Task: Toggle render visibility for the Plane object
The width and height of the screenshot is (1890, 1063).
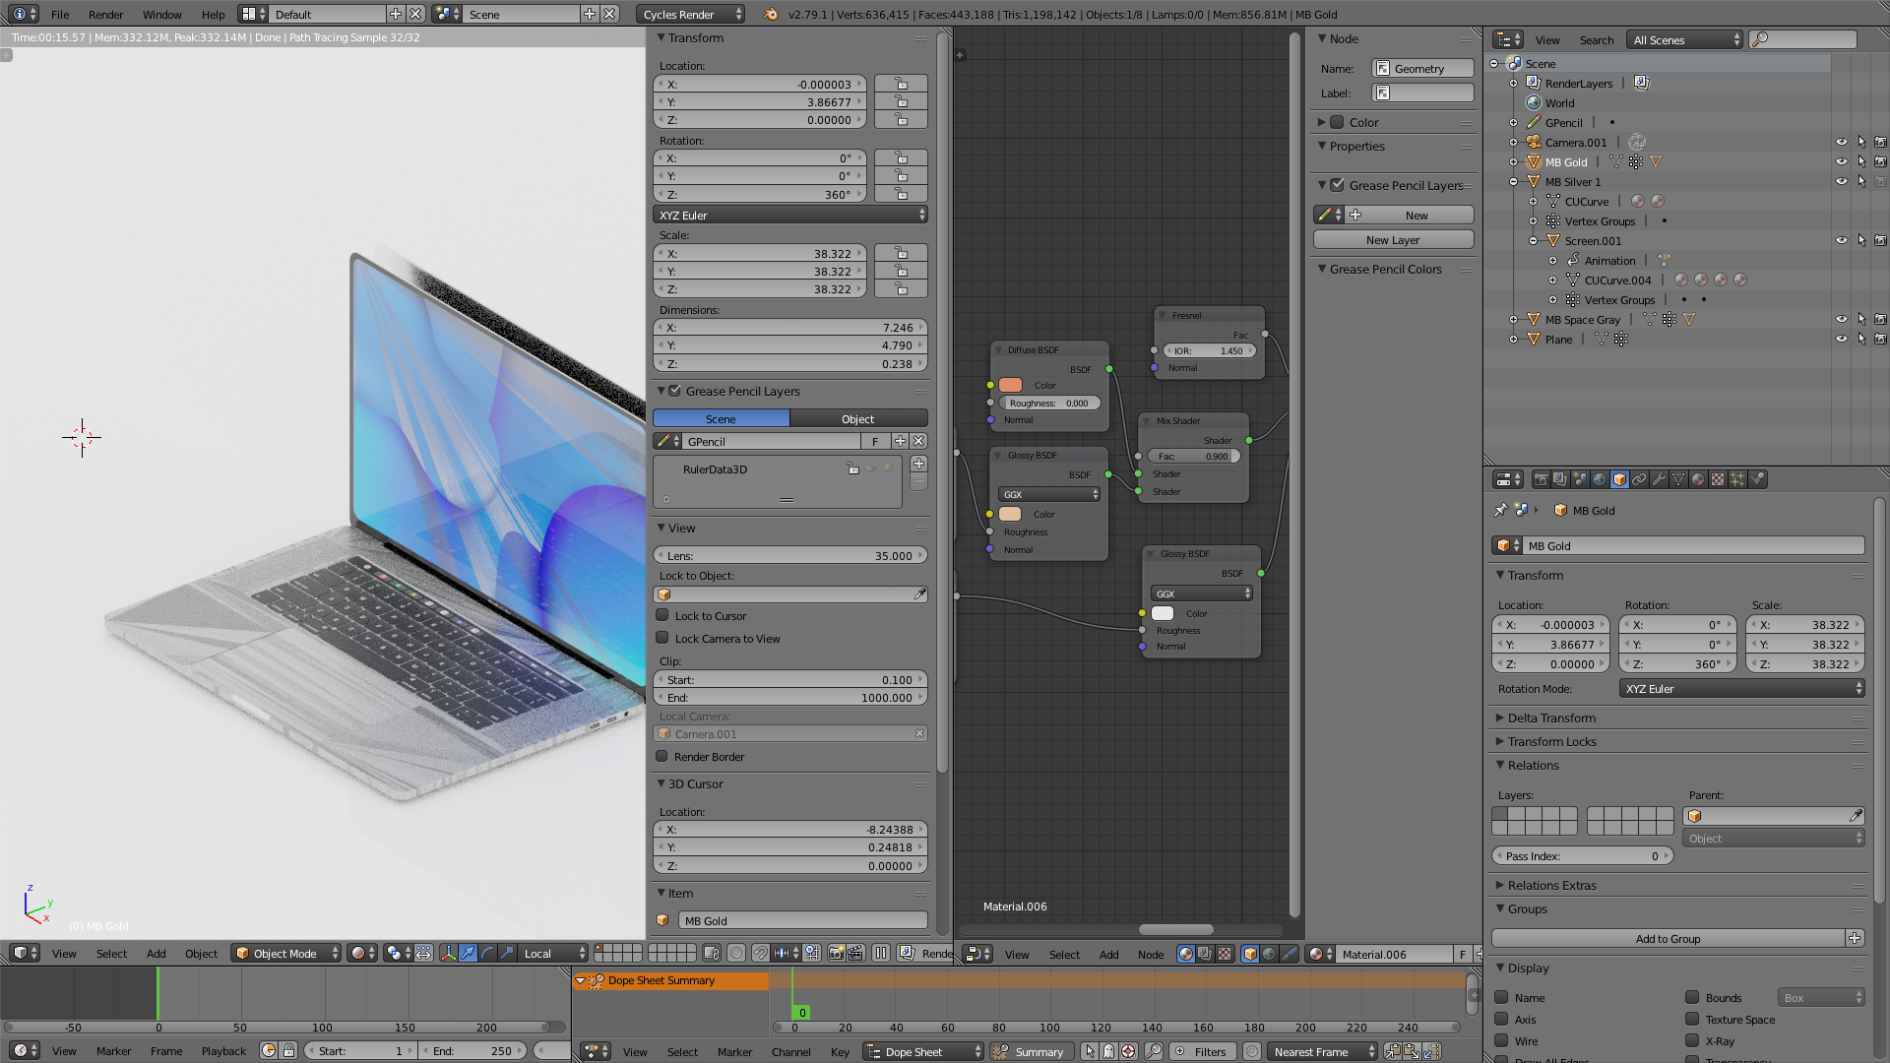Action: 1881,339
